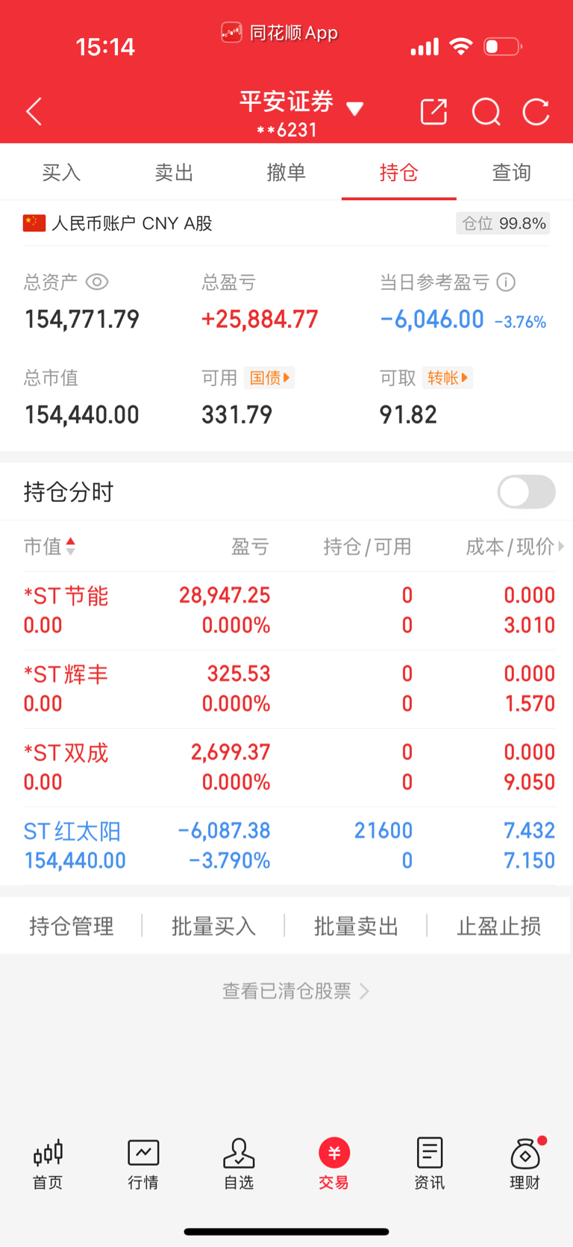Expand 成本/现价 column arrow
Image resolution: width=573 pixels, height=1247 pixels.
[561, 547]
